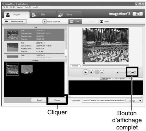Image resolution: width=146 pixels, height=131 pixels.
Task: Switch to the Import tab
Action: tap(17, 15)
